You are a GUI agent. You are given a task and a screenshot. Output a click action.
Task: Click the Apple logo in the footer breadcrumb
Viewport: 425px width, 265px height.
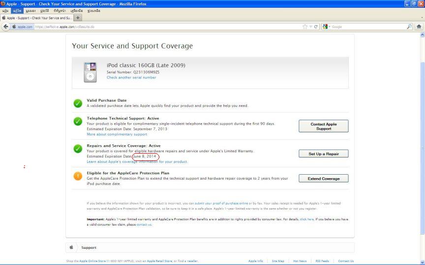pos(71,247)
